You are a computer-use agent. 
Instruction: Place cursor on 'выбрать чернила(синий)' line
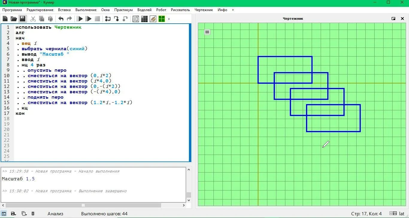coord(54,49)
